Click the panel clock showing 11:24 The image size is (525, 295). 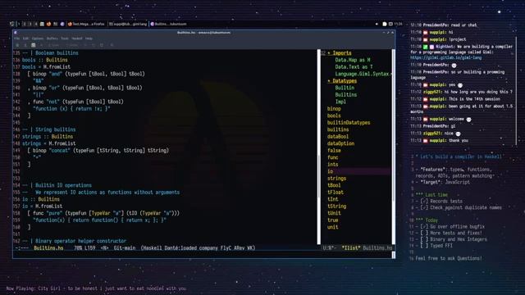pyautogui.click(x=398, y=24)
